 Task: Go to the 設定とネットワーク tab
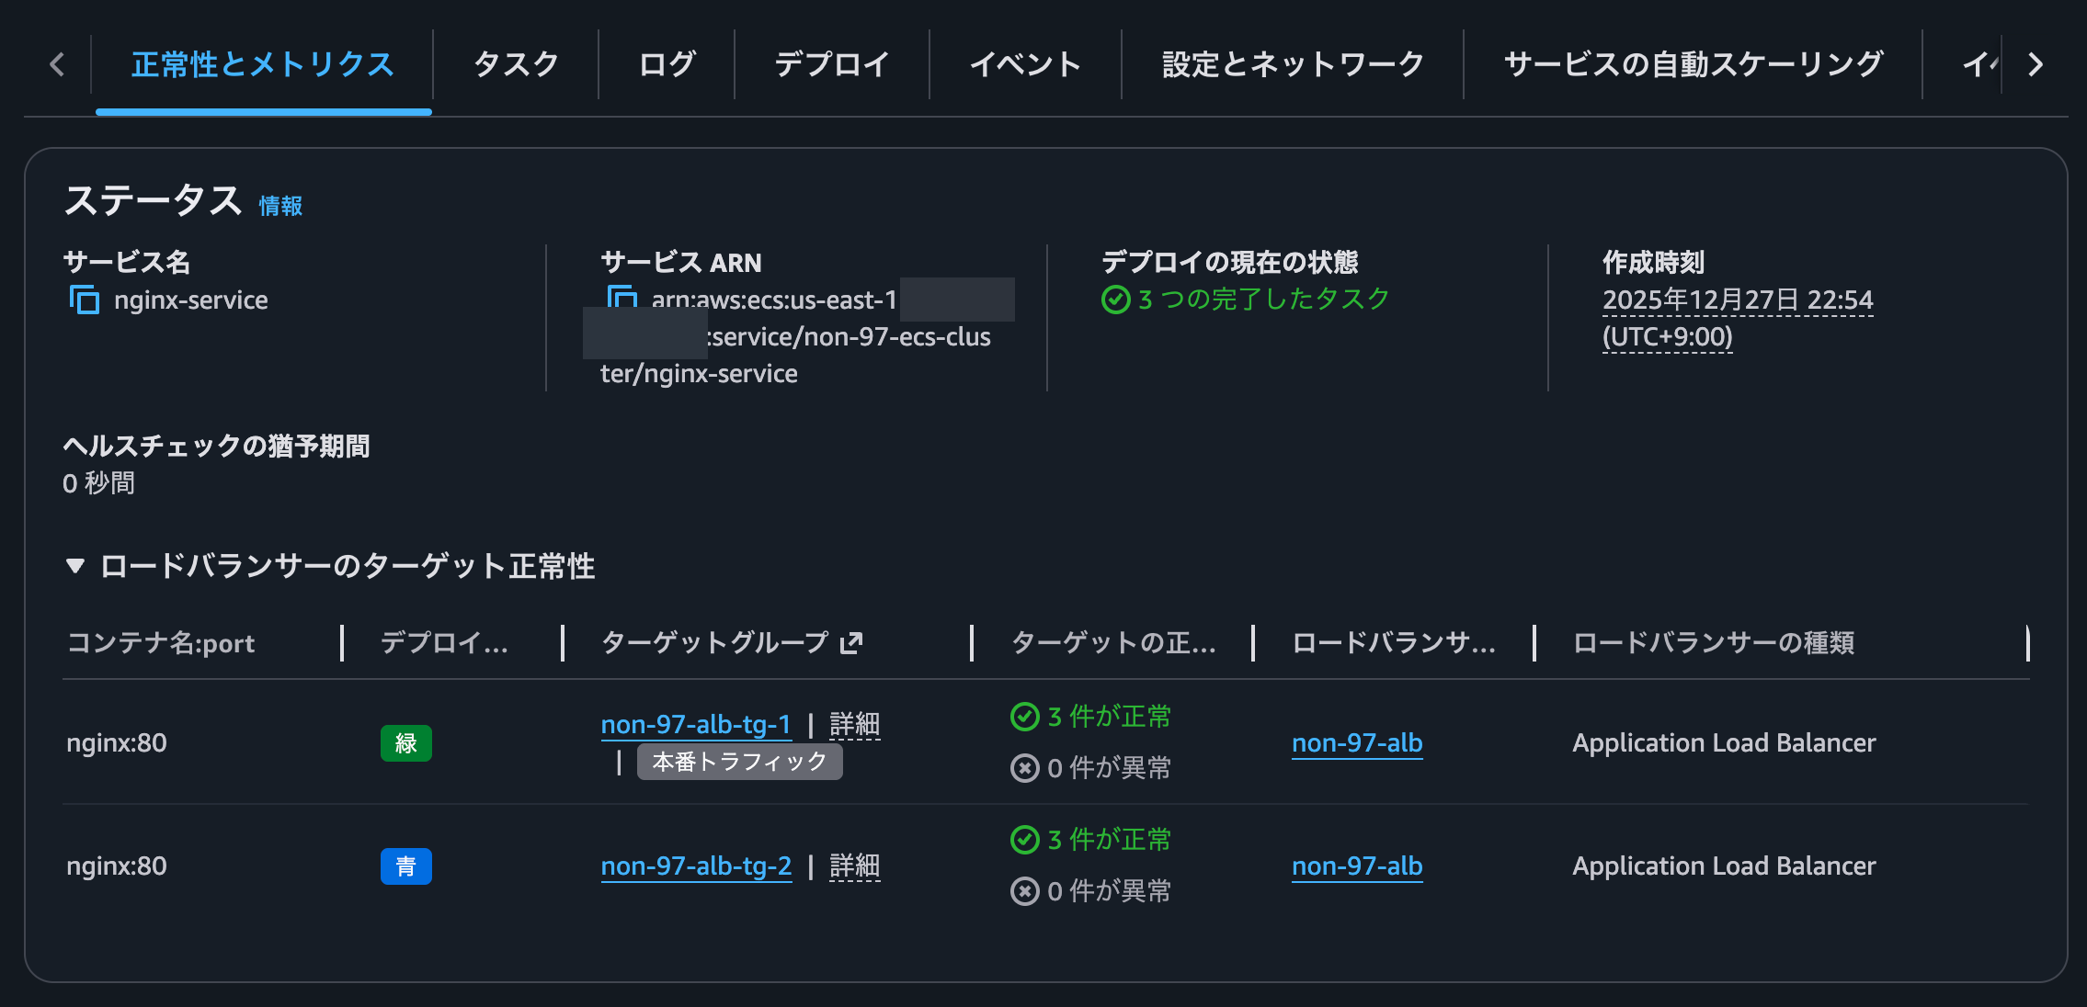[1293, 64]
